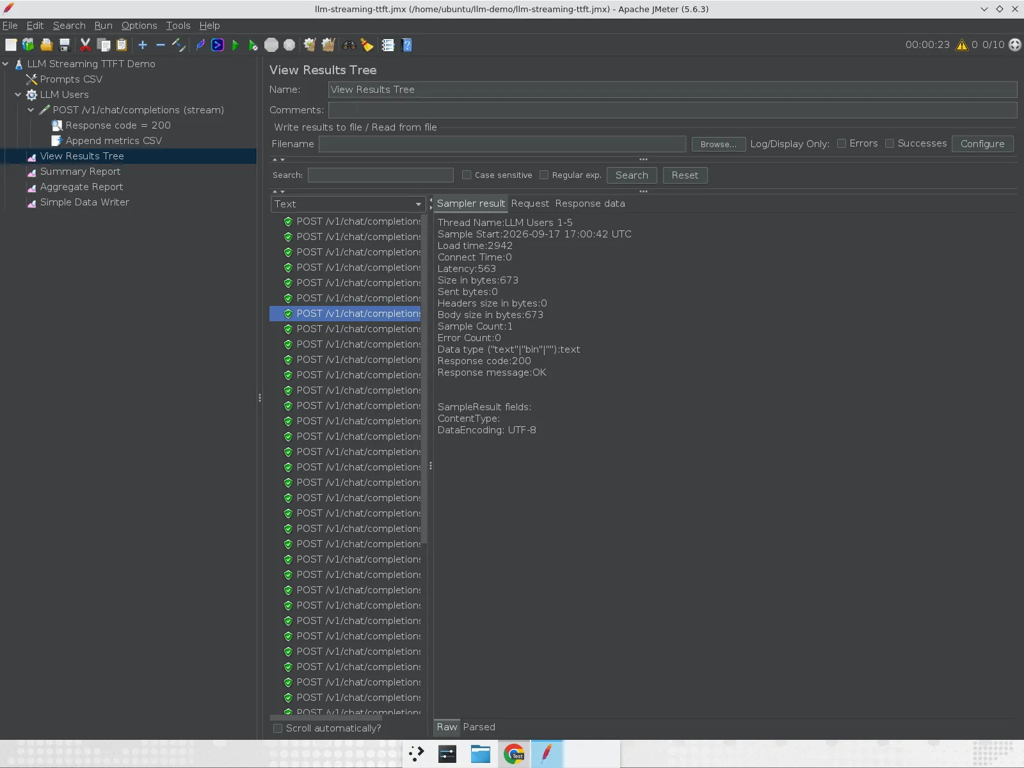The height and width of the screenshot is (768, 1024).
Task: Click the Search button
Action: 632,175
